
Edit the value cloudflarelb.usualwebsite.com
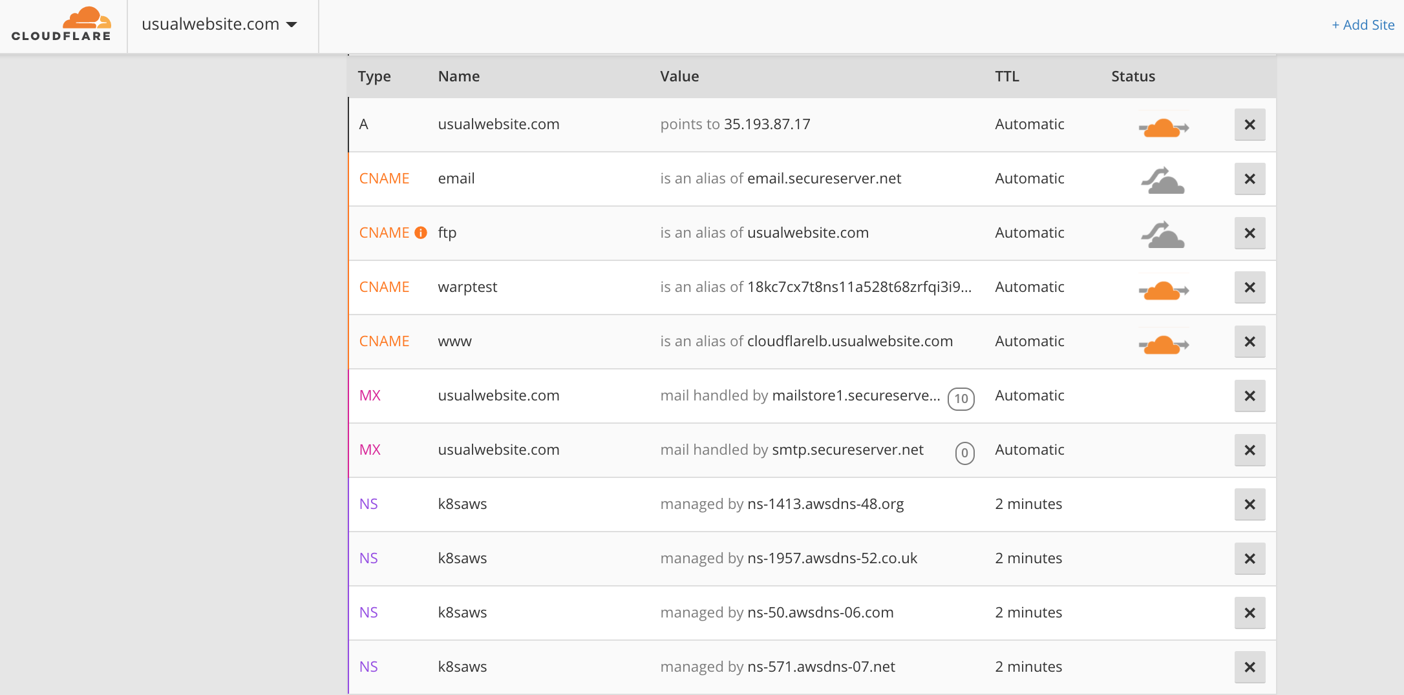point(850,341)
